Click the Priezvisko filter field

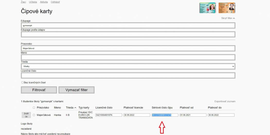[x=128, y=48]
